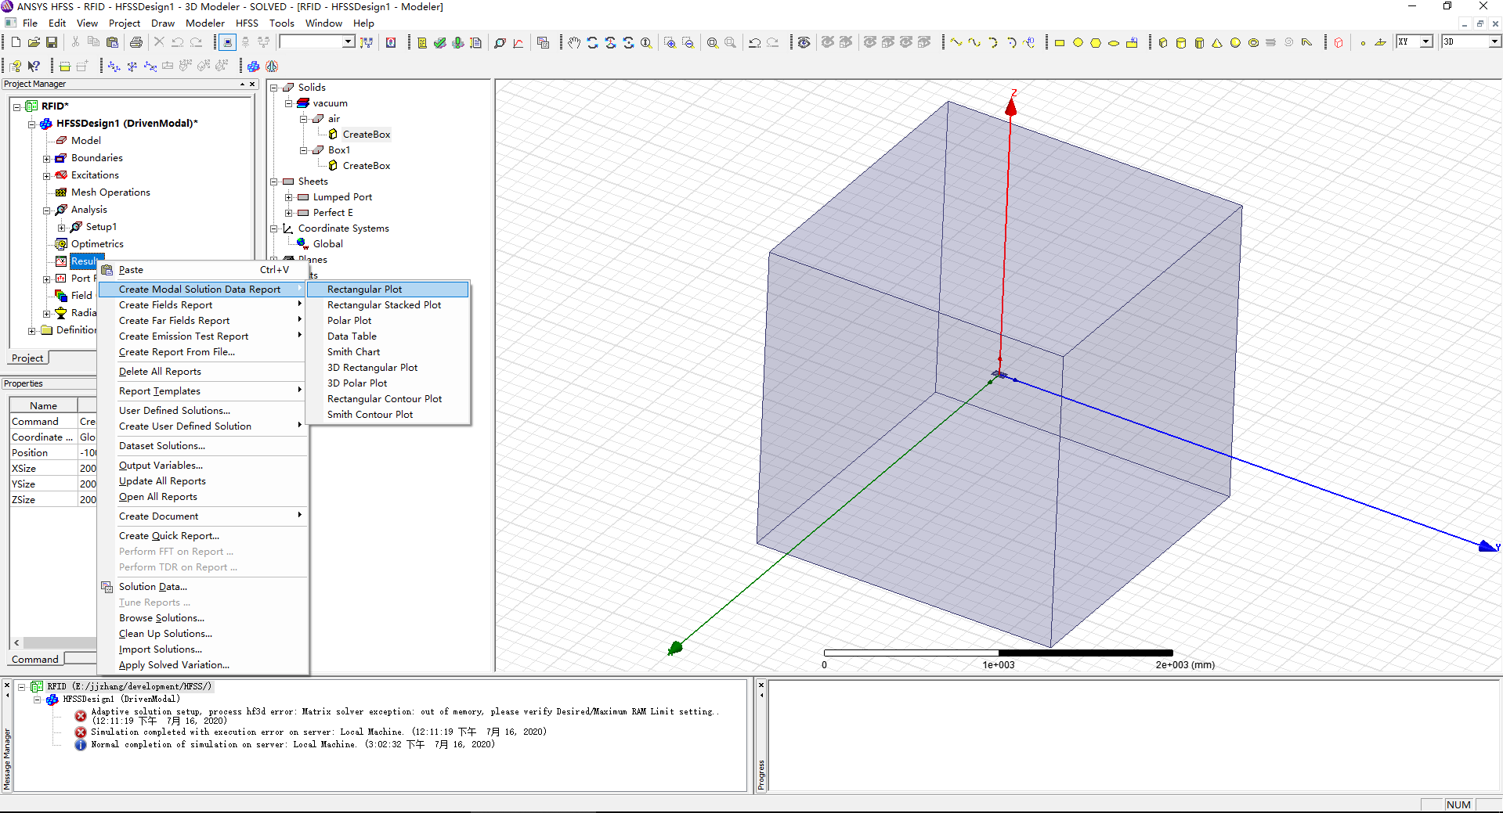The width and height of the screenshot is (1503, 813).
Task: Click the Open project folder icon
Action: 34,42
